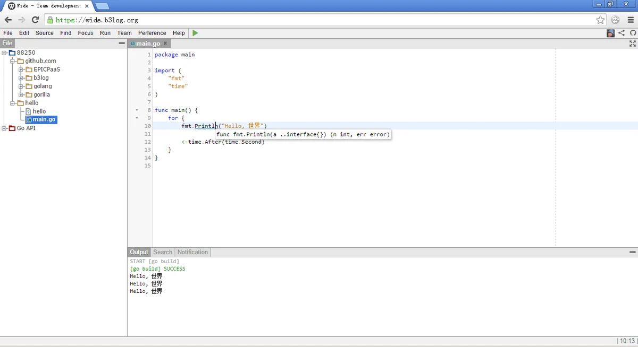The width and height of the screenshot is (638, 347).
Task: Reload the page
Action: click(35, 20)
